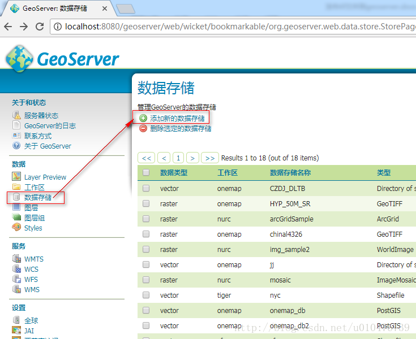Viewport: 416px width, 339px height.
Task: Check the jj store checkbox
Action: click(x=146, y=264)
